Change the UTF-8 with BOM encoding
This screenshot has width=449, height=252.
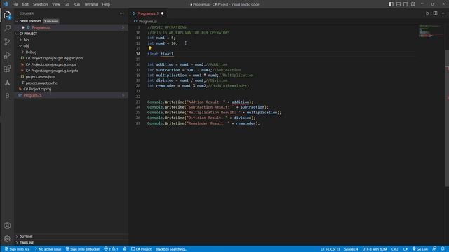click(375, 249)
